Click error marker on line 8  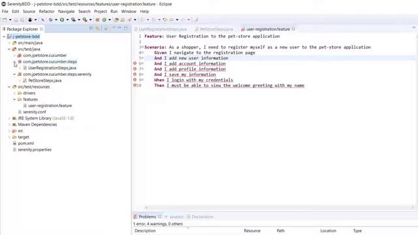click(135, 74)
